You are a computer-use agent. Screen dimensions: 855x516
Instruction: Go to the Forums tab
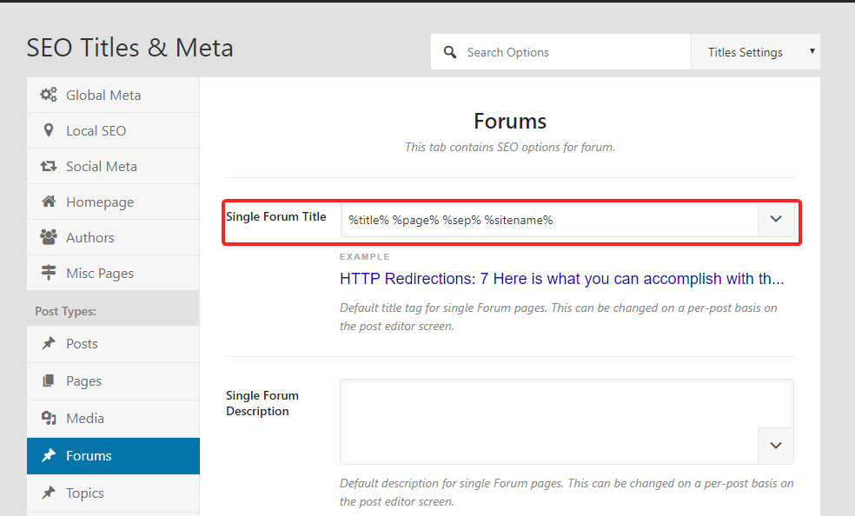click(89, 455)
